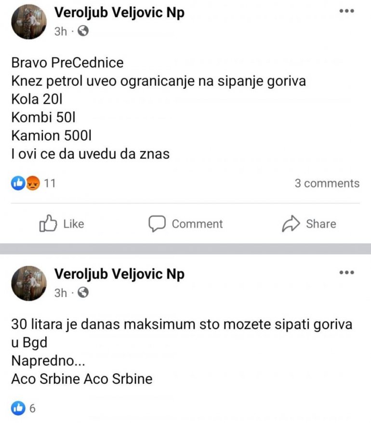The width and height of the screenshot is (371, 423).
Task: View the 3 comments on the first post
Action: [x=327, y=183]
